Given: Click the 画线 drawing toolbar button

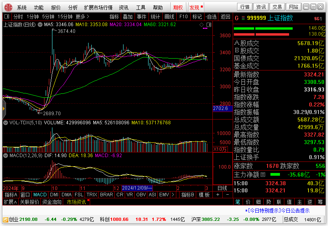Looking at the screenshot, I should pyautogui.click(x=169, y=17).
